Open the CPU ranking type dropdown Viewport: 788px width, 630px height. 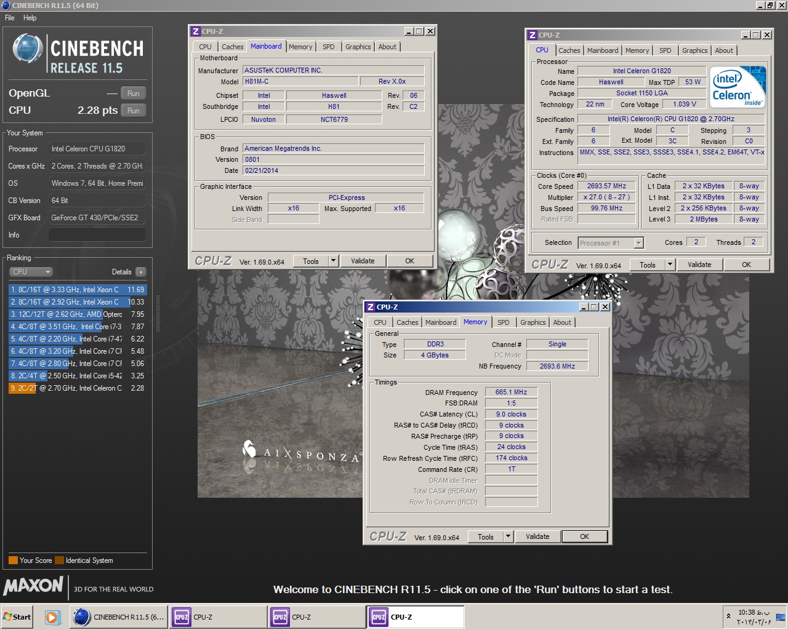(x=31, y=272)
